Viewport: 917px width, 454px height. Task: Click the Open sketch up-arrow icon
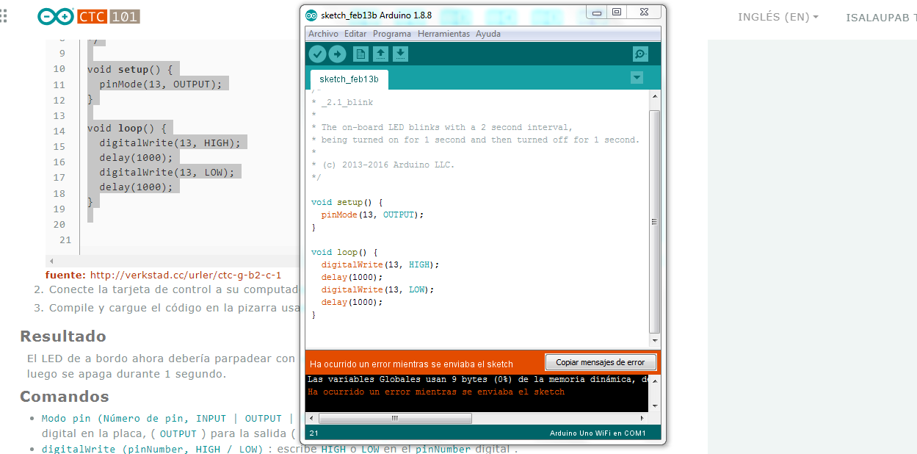pyautogui.click(x=380, y=54)
